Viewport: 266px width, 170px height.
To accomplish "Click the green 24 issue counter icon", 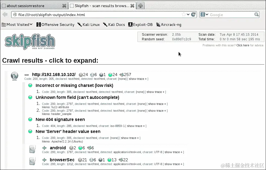I will coord(110,75).
